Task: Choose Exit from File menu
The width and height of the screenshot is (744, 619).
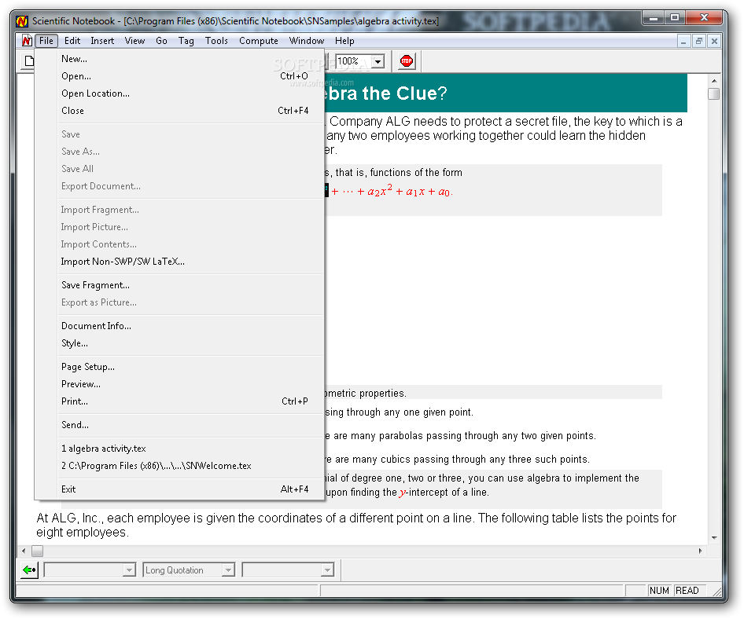Action: point(180,489)
